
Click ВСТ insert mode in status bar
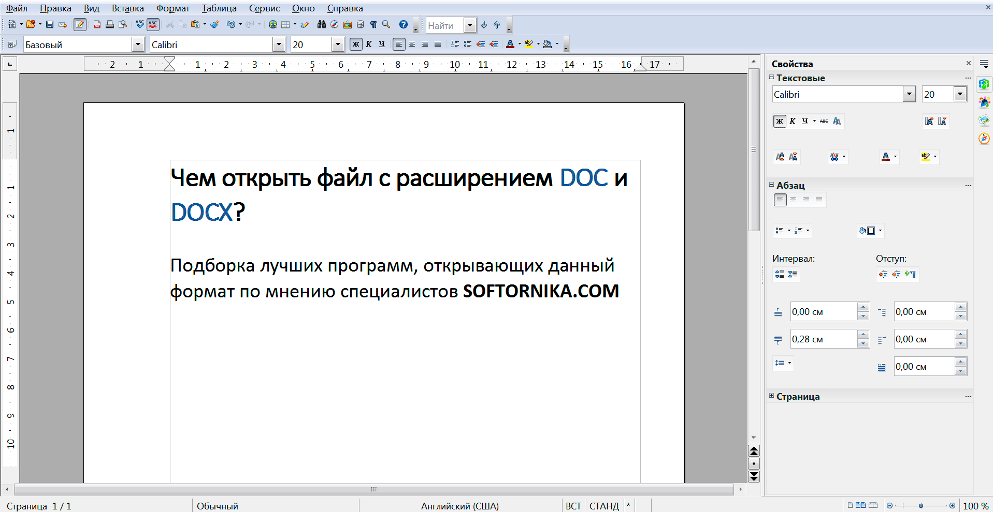[573, 506]
